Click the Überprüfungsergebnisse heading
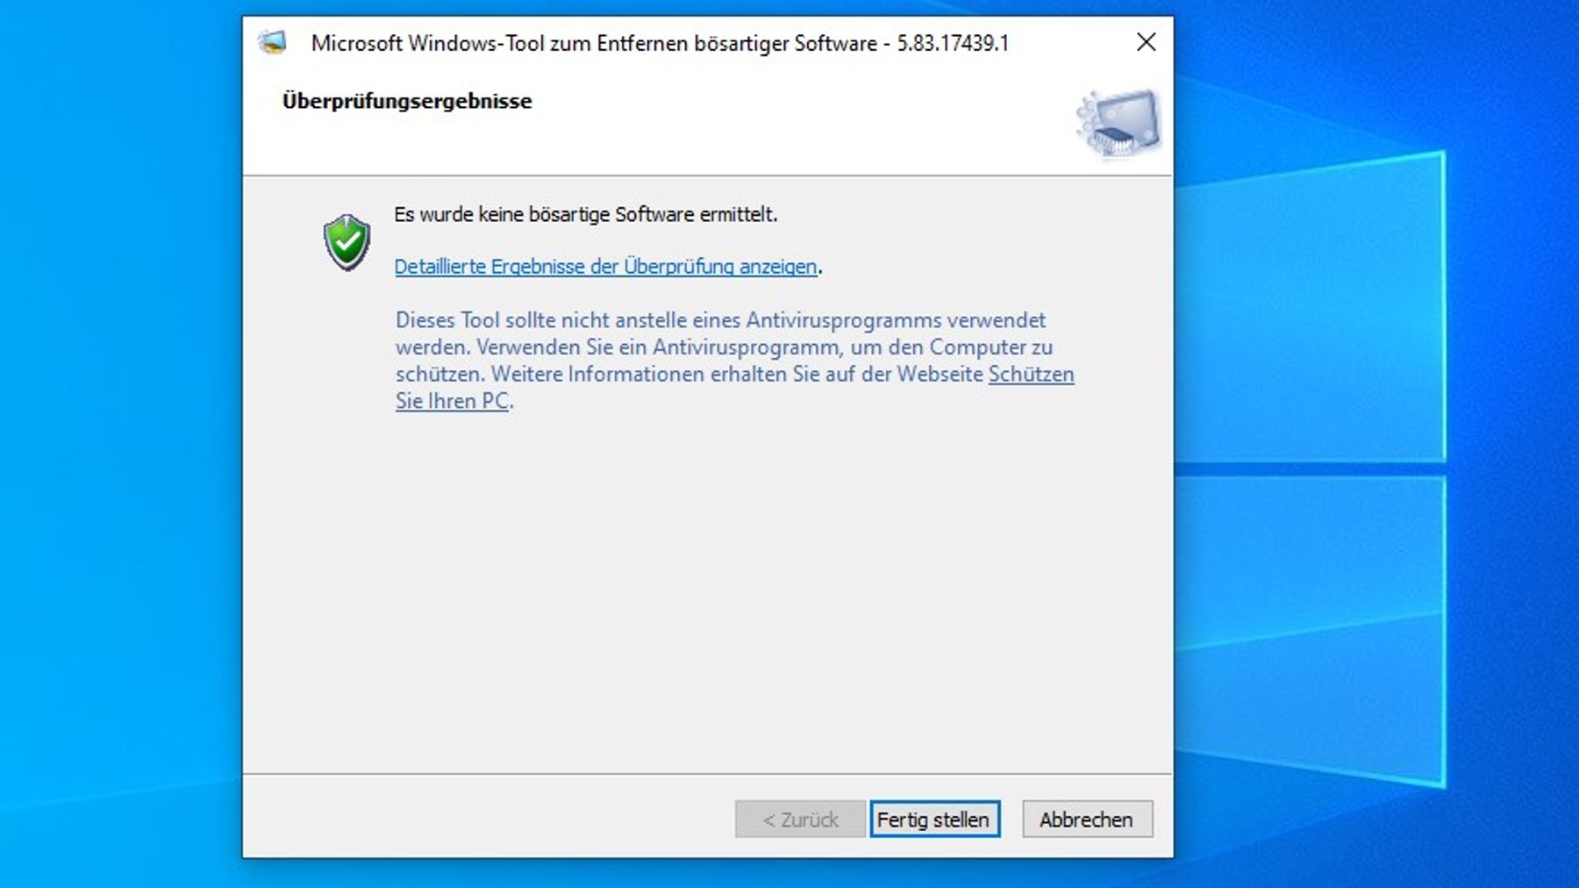Viewport: 1579px width, 888px height. point(407,101)
